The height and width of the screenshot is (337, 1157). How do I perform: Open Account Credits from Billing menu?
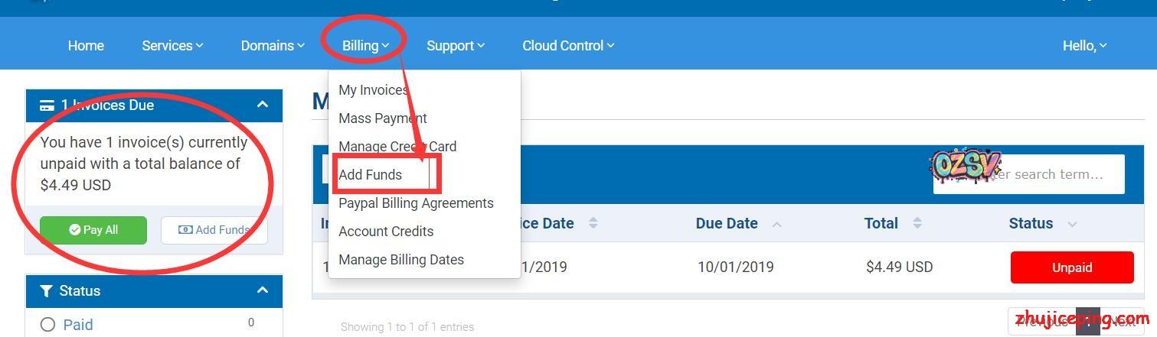[386, 232]
